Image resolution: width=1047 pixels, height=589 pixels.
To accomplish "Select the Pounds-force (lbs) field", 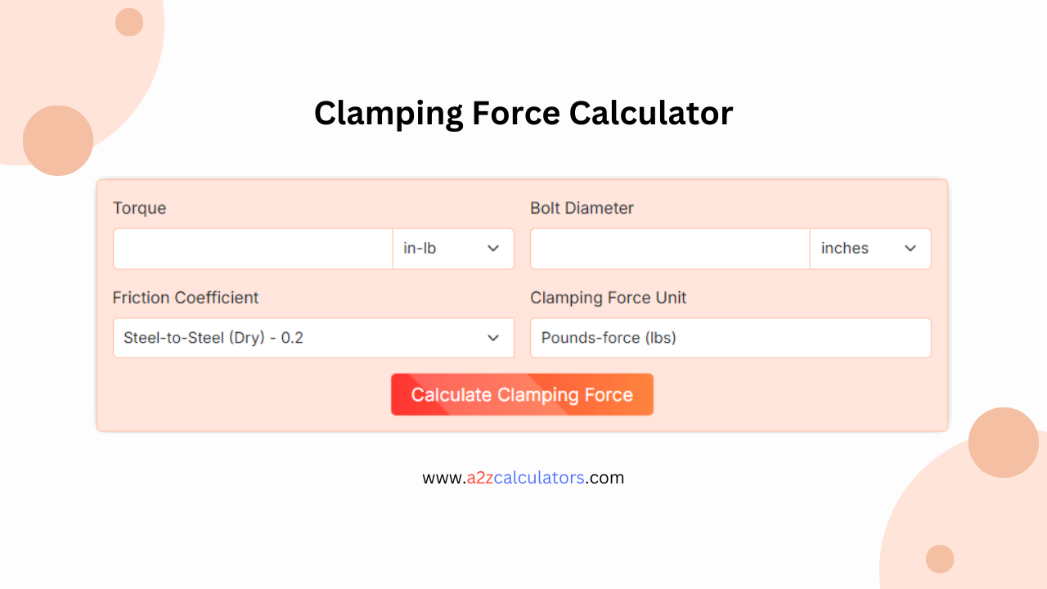I will click(x=730, y=338).
